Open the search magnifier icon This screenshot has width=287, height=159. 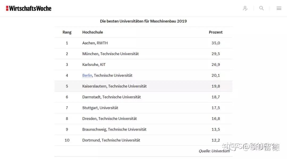[x=261, y=8]
